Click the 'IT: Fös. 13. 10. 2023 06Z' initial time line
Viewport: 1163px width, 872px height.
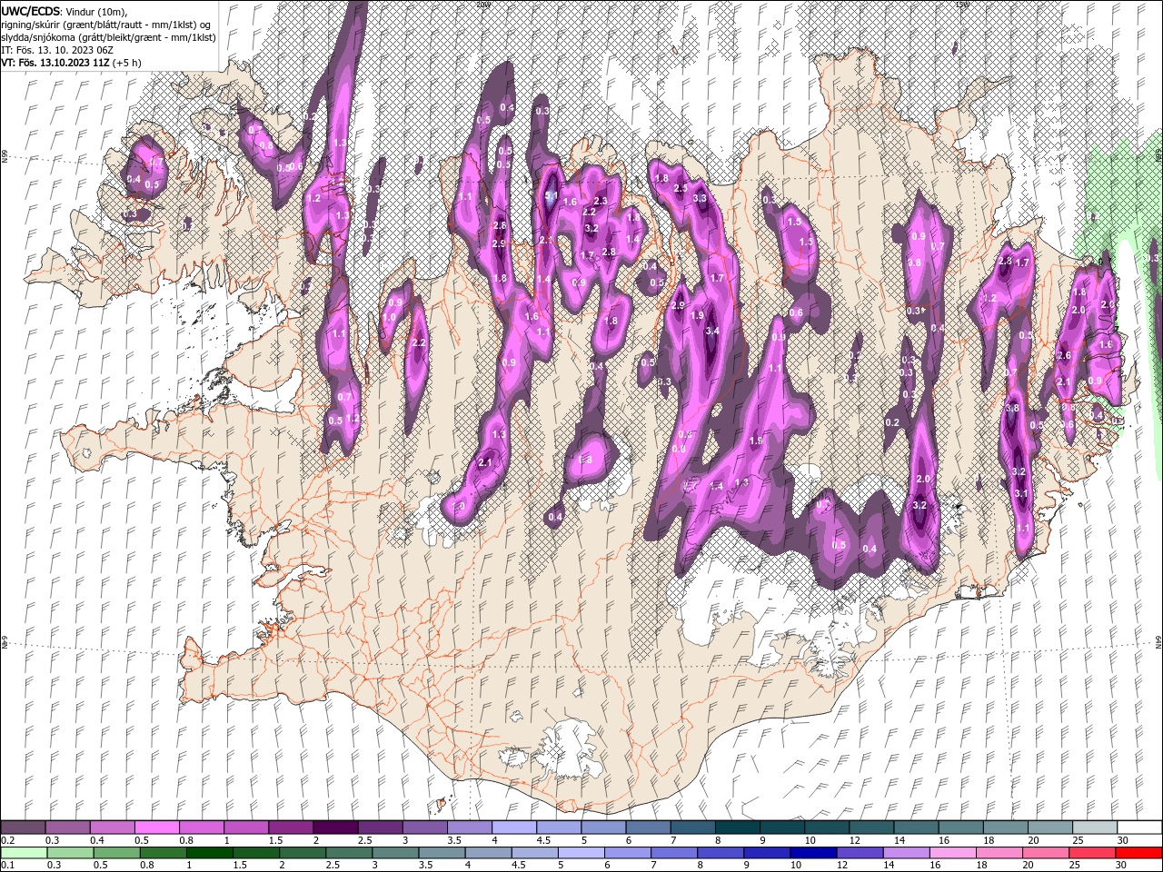(x=56, y=50)
